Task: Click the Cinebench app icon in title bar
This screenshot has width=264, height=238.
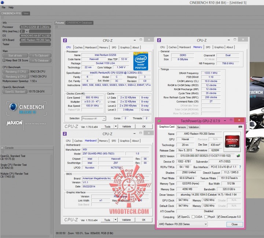Action: pos(2,3)
